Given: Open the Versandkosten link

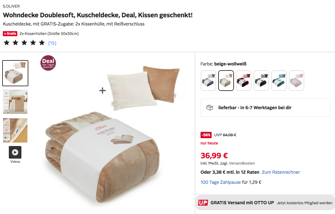Looking at the screenshot, I should [x=242, y=163].
